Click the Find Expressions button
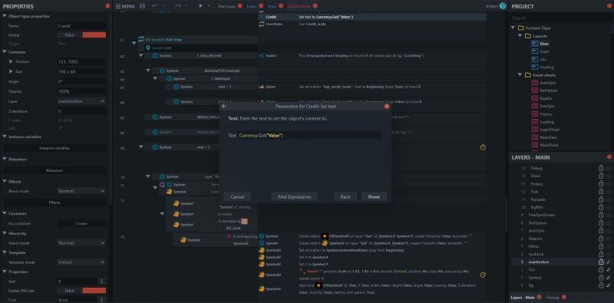This screenshot has height=303, width=614. pyautogui.click(x=295, y=196)
